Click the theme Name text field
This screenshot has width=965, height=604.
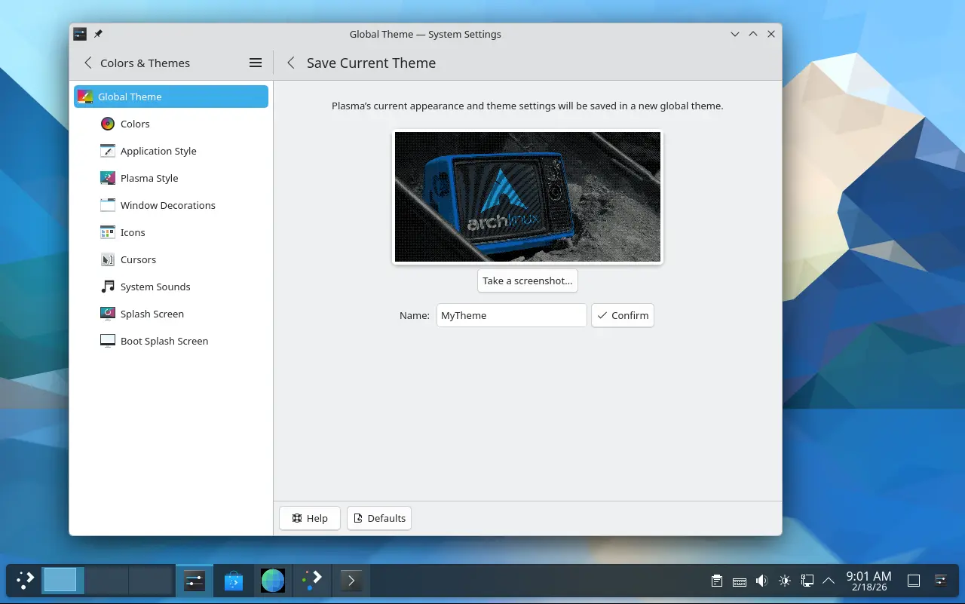coord(511,315)
